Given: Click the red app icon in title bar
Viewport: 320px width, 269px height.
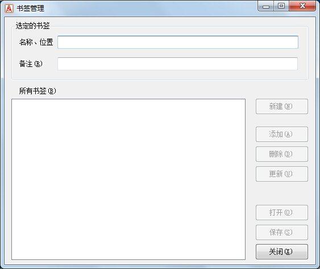Looking at the screenshot, I should click(x=9, y=9).
